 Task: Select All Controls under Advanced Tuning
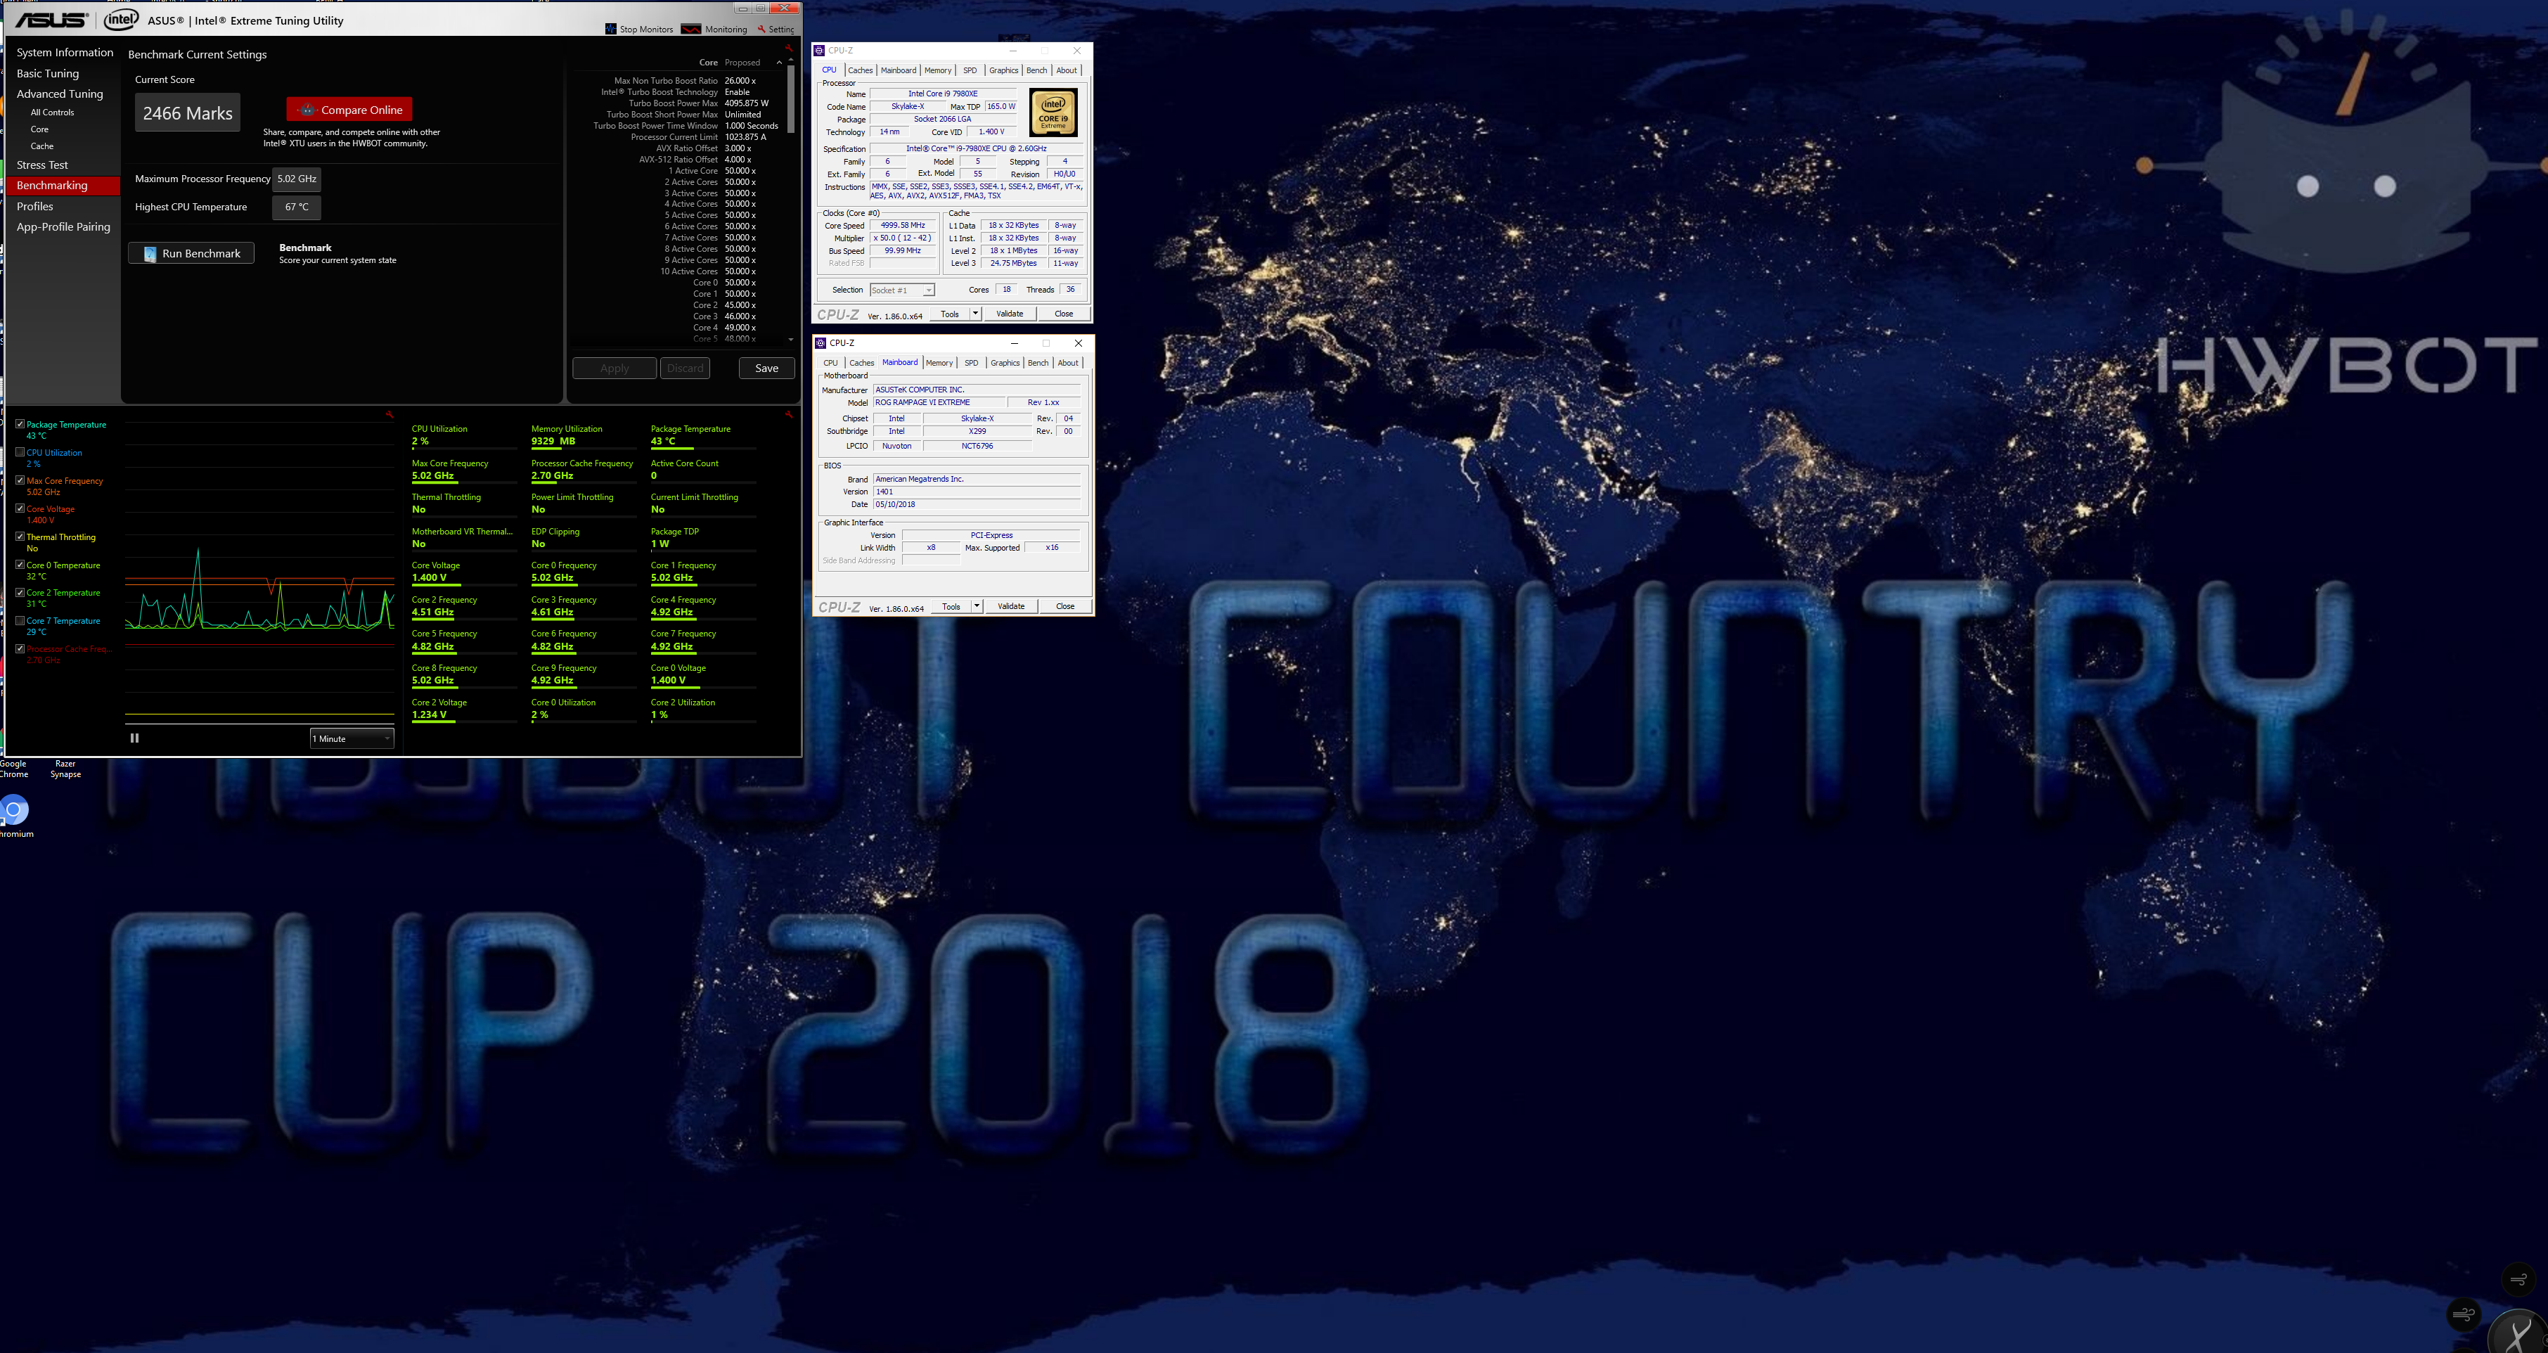click(x=53, y=113)
